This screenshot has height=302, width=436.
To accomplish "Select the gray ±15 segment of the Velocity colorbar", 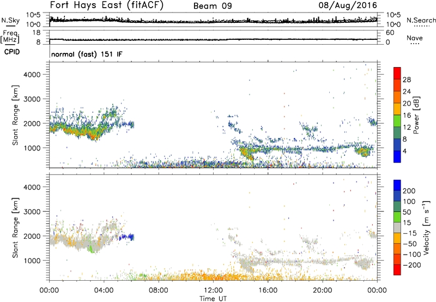I will coord(397,228).
